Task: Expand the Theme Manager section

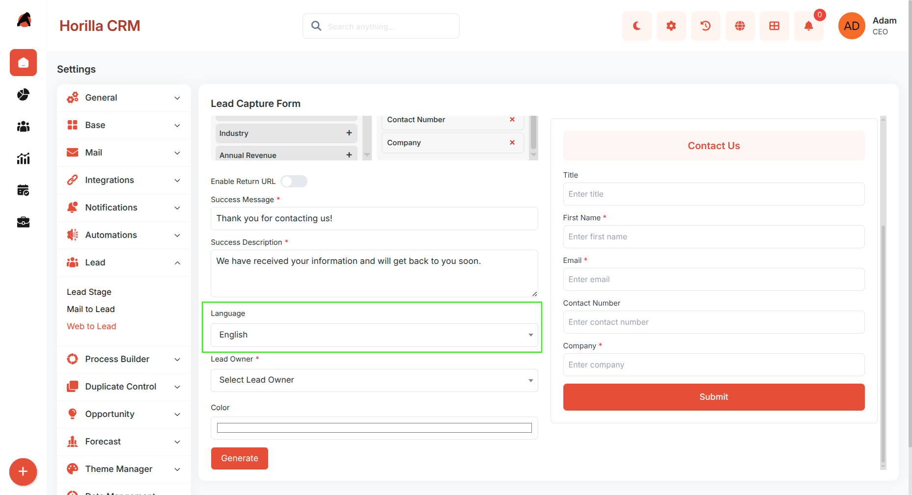Action: click(x=124, y=469)
